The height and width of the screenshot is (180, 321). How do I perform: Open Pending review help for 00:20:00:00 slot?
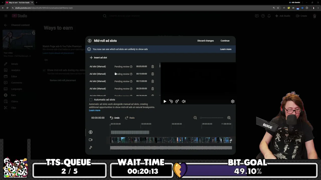click(x=131, y=89)
